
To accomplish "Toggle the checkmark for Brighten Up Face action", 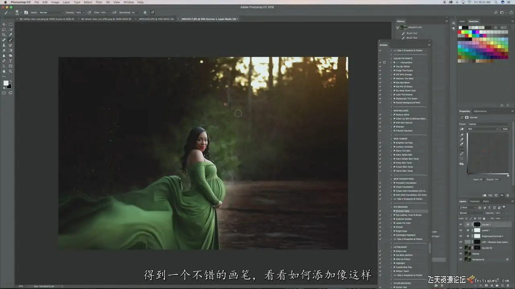I will pyautogui.click(x=380, y=143).
